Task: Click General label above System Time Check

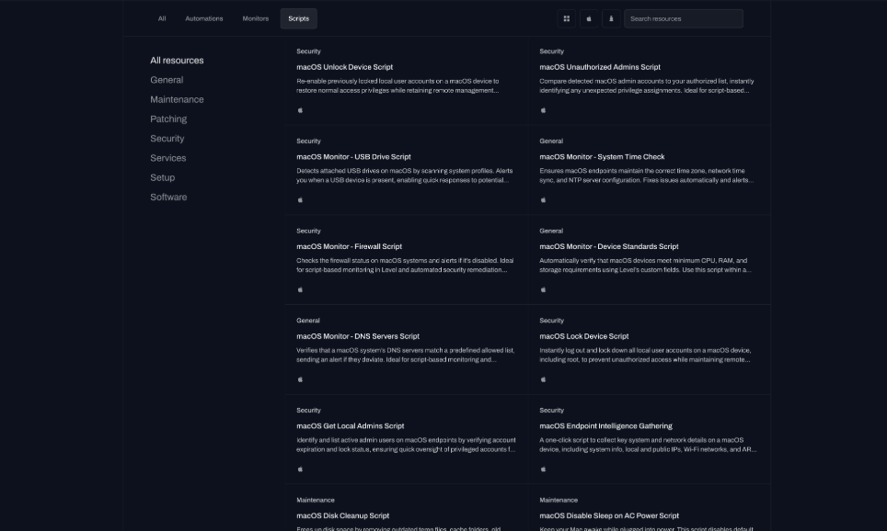Action: [551, 141]
